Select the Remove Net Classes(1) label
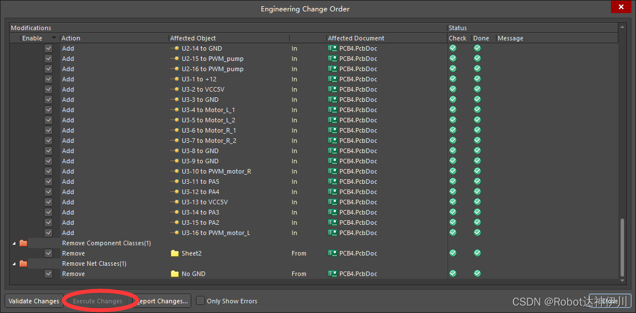Image resolution: width=636 pixels, height=313 pixels. (x=94, y=263)
